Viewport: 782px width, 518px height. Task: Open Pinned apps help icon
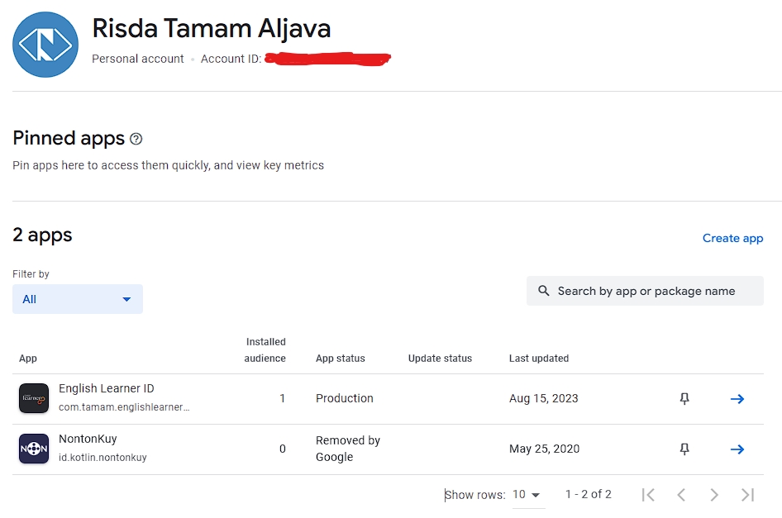136,139
